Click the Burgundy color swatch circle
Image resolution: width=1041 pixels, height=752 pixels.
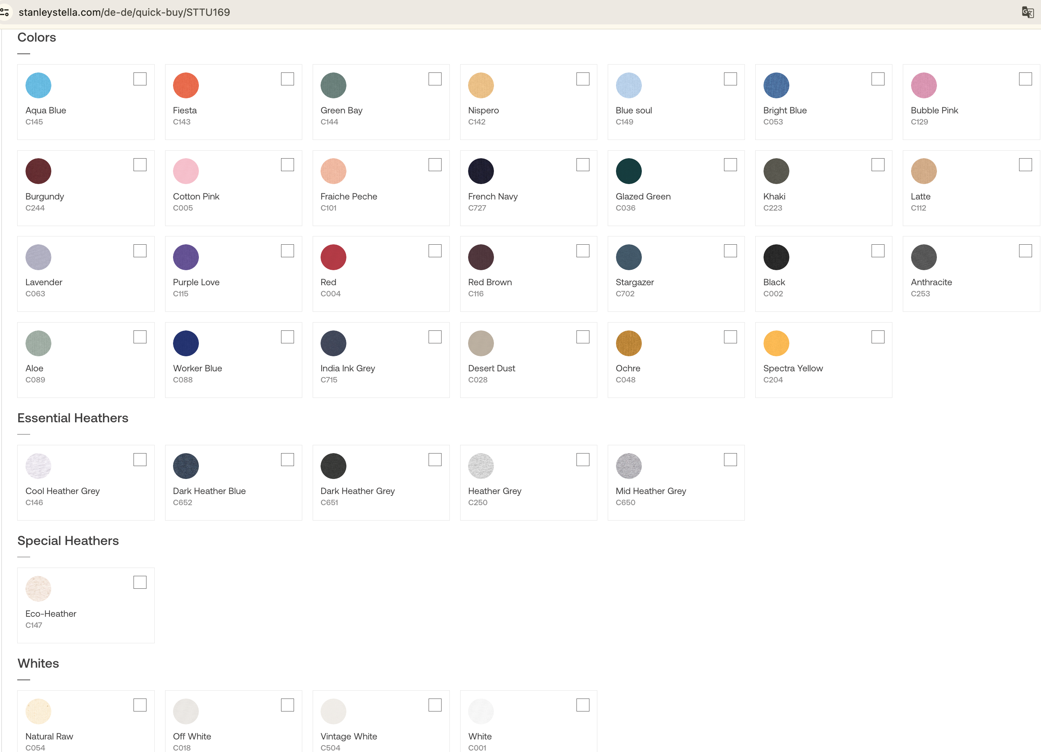pos(38,171)
